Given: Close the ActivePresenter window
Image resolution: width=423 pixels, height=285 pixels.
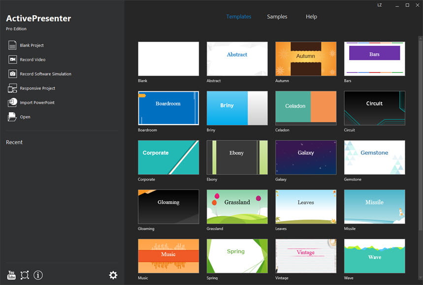Looking at the screenshot, I should point(418,5).
